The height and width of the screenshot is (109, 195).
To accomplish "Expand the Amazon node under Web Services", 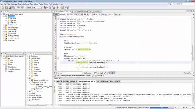I will (x=30, y=61).
